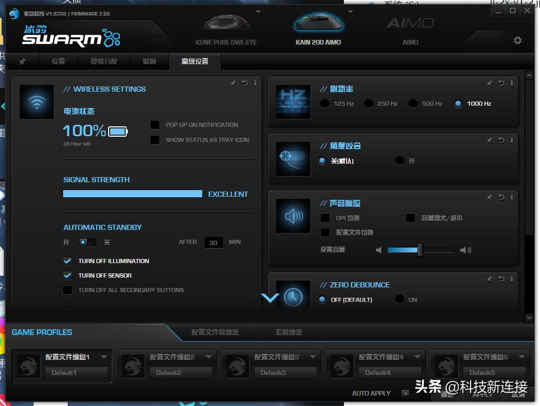Click the standby minutes field showing 30
This screenshot has width=540, height=406.
[214, 243]
